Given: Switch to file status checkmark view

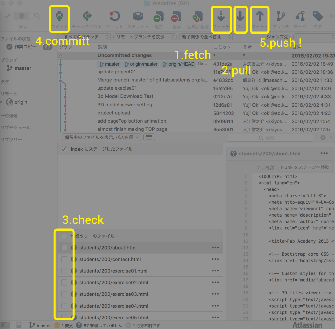Looking at the screenshot, I should tap(7, 16).
